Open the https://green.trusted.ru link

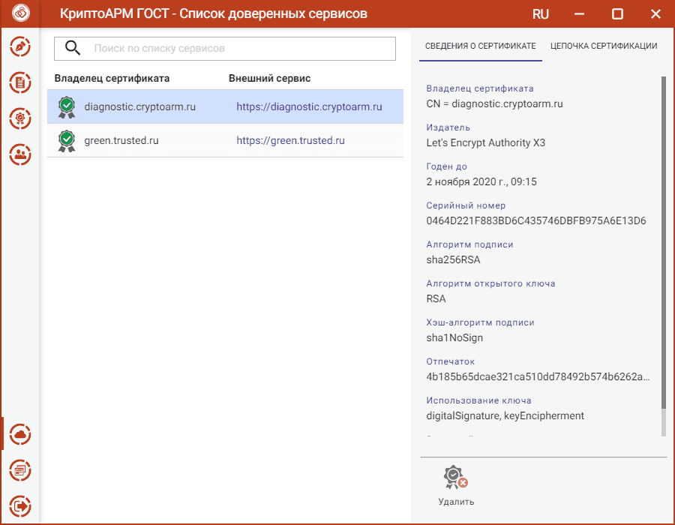[x=290, y=140]
